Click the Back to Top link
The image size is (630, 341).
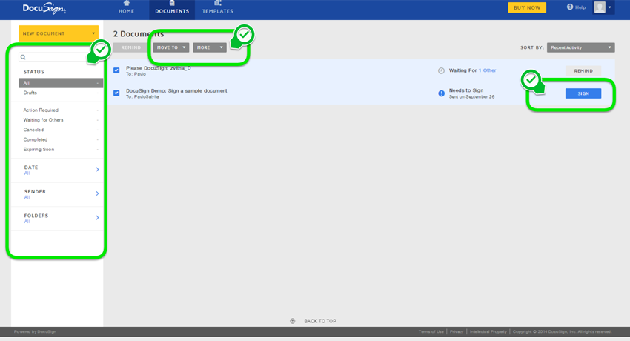(x=320, y=321)
